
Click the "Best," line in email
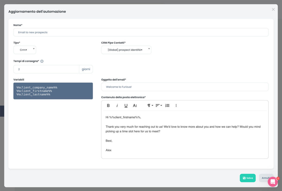click(109, 141)
